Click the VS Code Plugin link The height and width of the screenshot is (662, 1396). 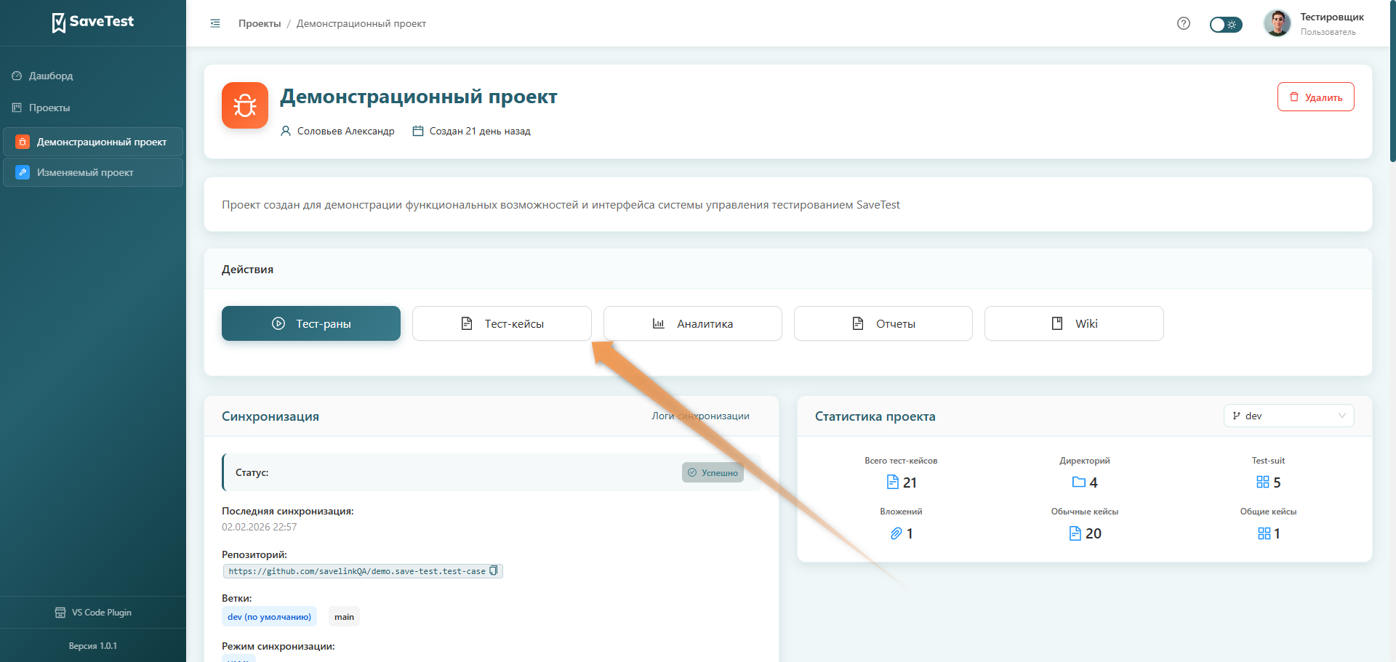tap(93, 613)
